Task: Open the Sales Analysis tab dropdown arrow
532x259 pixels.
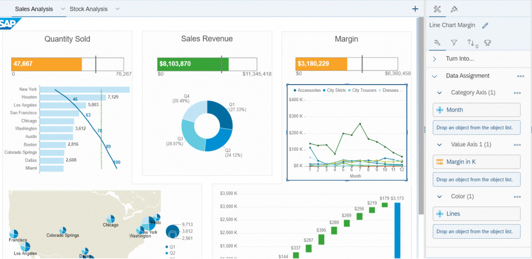Action: click(63, 9)
